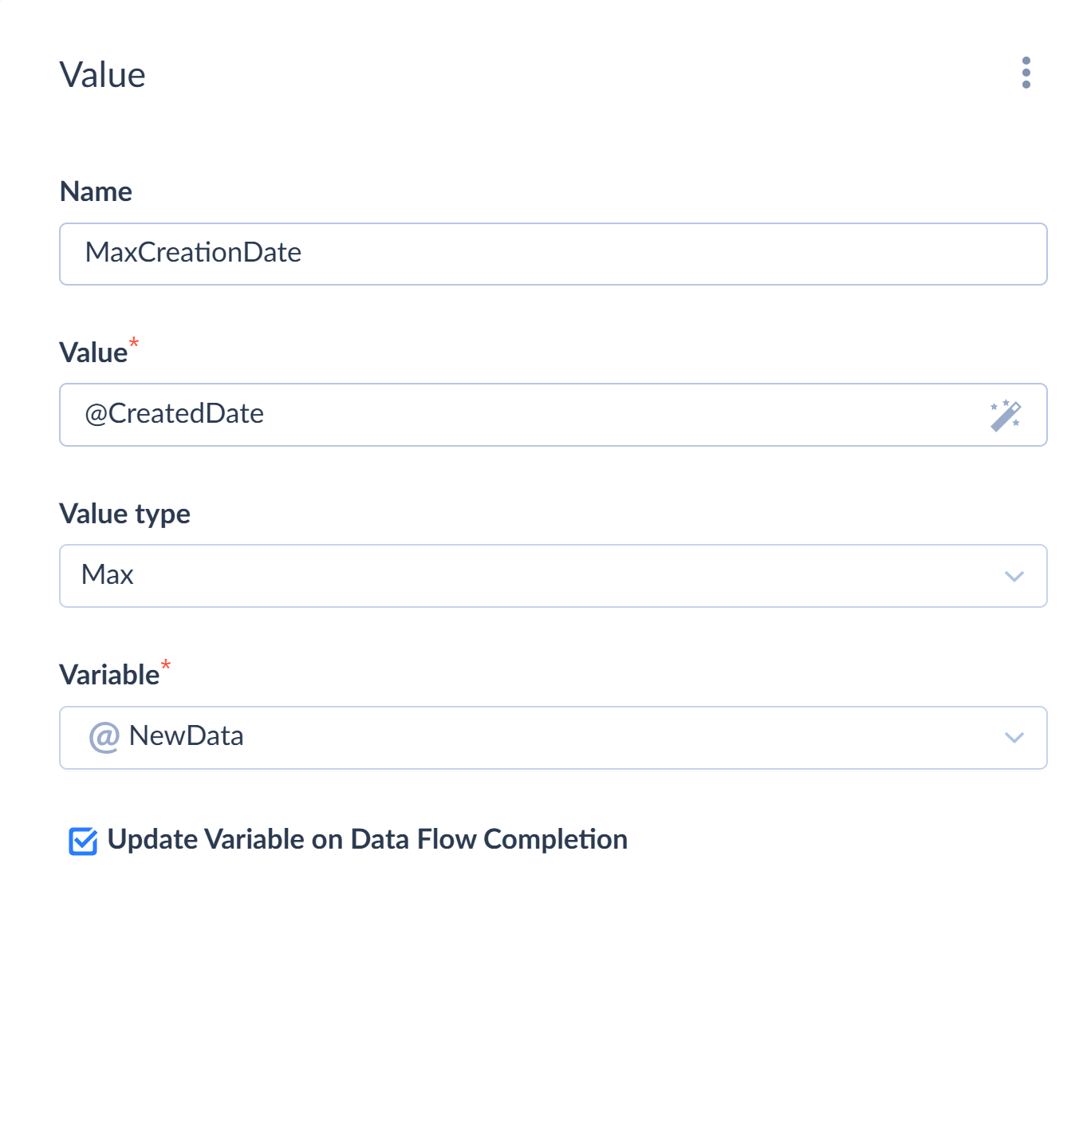The image size is (1079, 1143).
Task: Open the three-dot more options menu
Action: 1026,73
